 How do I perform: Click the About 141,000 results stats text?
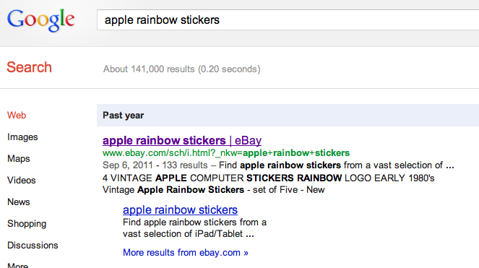[182, 69]
